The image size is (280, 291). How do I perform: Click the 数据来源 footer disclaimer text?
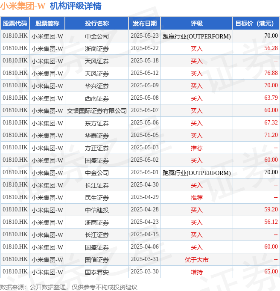(68, 287)
